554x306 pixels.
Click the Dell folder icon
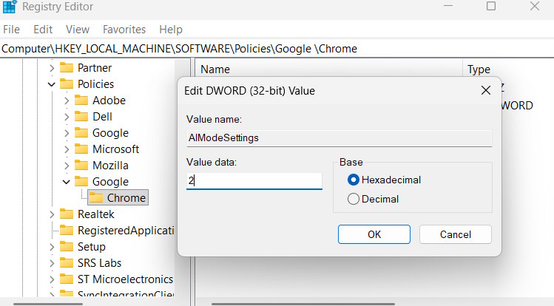tap(81, 117)
